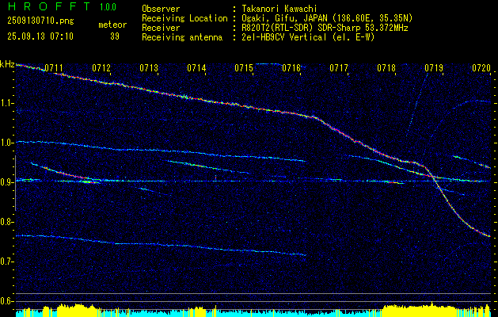This screenshot has height=317, width=498.
Task: Click the 0714 time marker
Action: (x=196, y=67)
